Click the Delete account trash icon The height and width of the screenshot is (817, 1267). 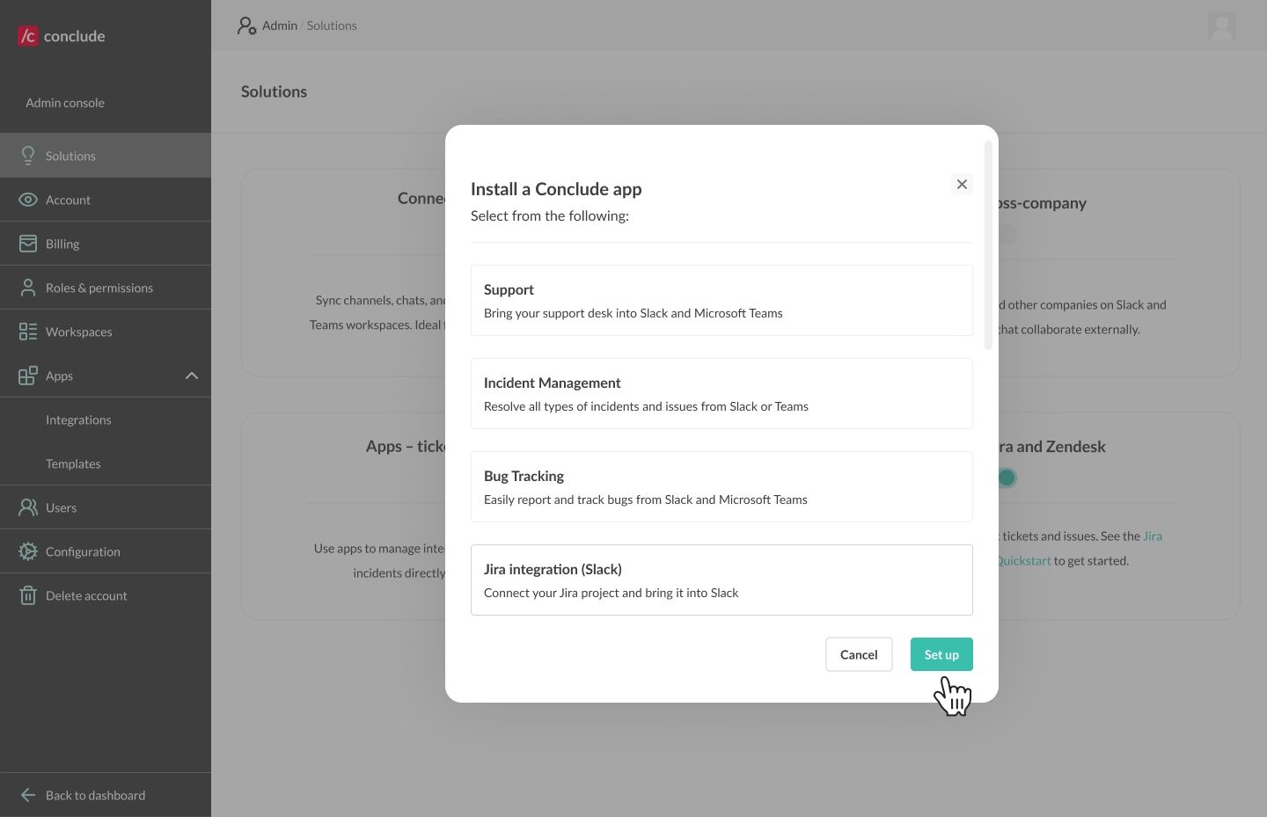pyautogui.click(x=27, y=595)
